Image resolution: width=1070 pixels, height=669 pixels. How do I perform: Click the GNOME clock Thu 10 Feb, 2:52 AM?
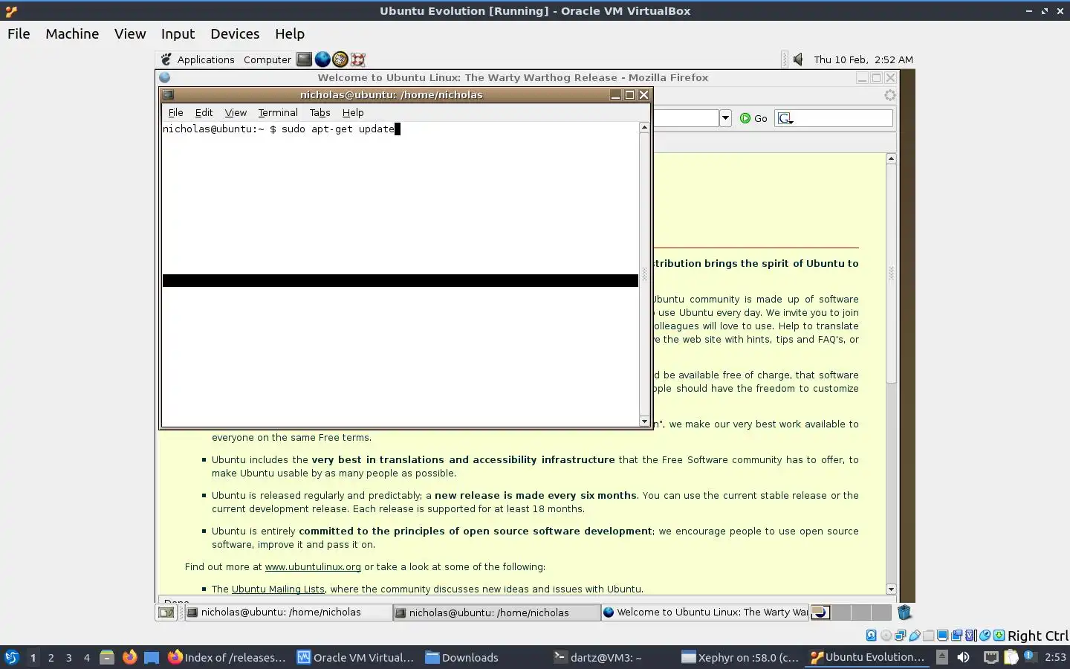coord(863,59)
